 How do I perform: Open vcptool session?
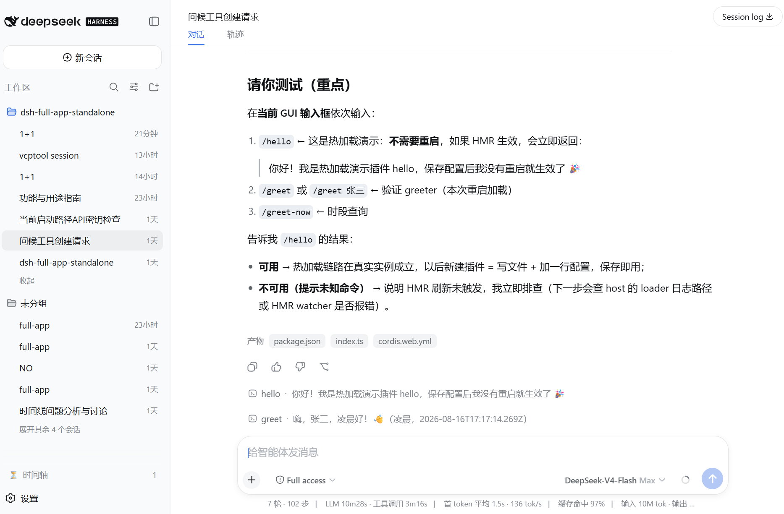click(x=82, y=155)
